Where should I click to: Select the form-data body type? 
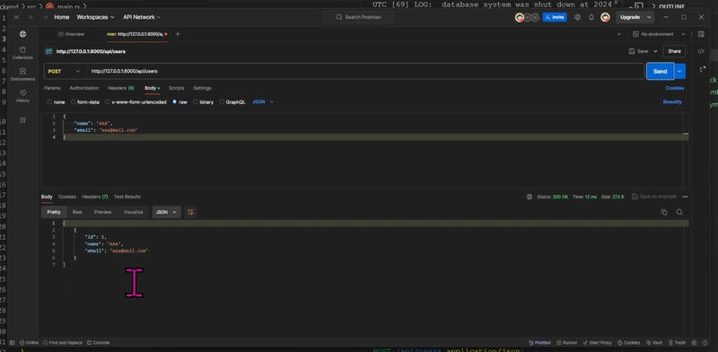pyautogui.click(x=84, y=101)
